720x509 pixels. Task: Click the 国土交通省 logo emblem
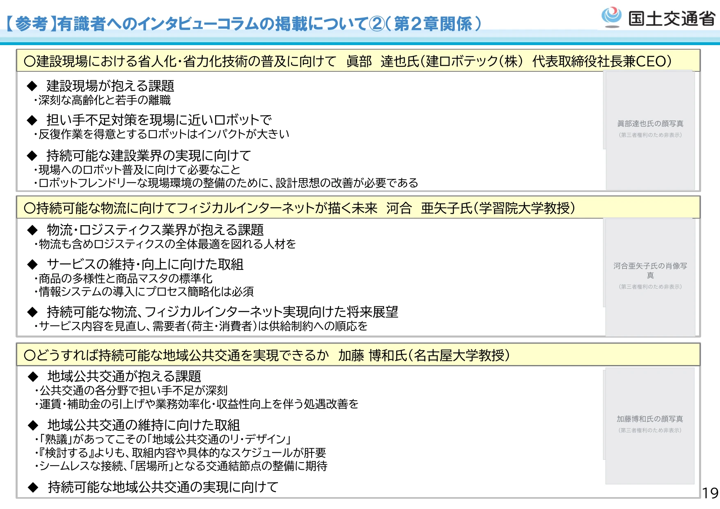tap(612, 18)
